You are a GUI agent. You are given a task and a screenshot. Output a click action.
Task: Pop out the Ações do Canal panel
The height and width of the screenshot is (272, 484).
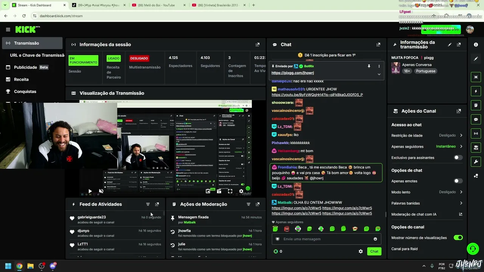tap(459, 111)
